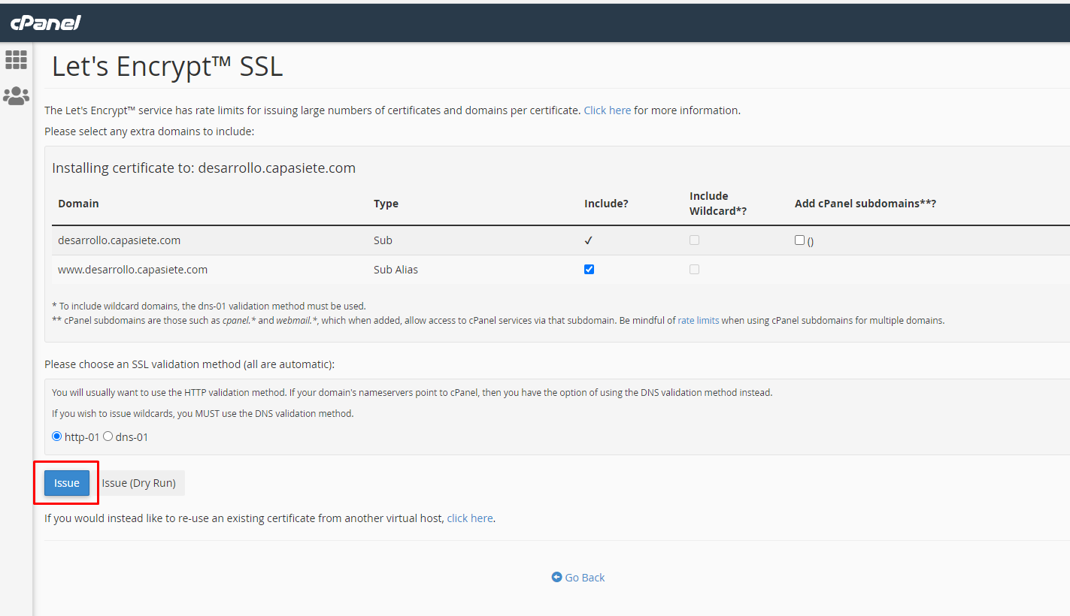1070x616 pixels.
Task: Click 'Please choose an SSL validation method' text
Action: coord(189,364)
